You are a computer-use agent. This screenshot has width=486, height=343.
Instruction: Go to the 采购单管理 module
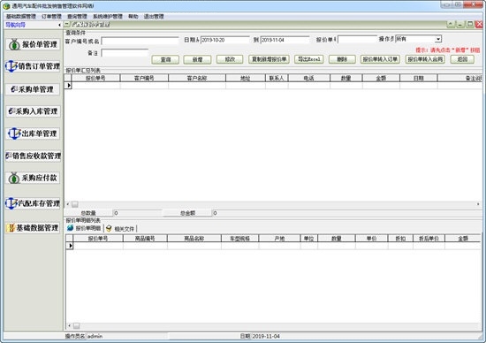[33, 89]
